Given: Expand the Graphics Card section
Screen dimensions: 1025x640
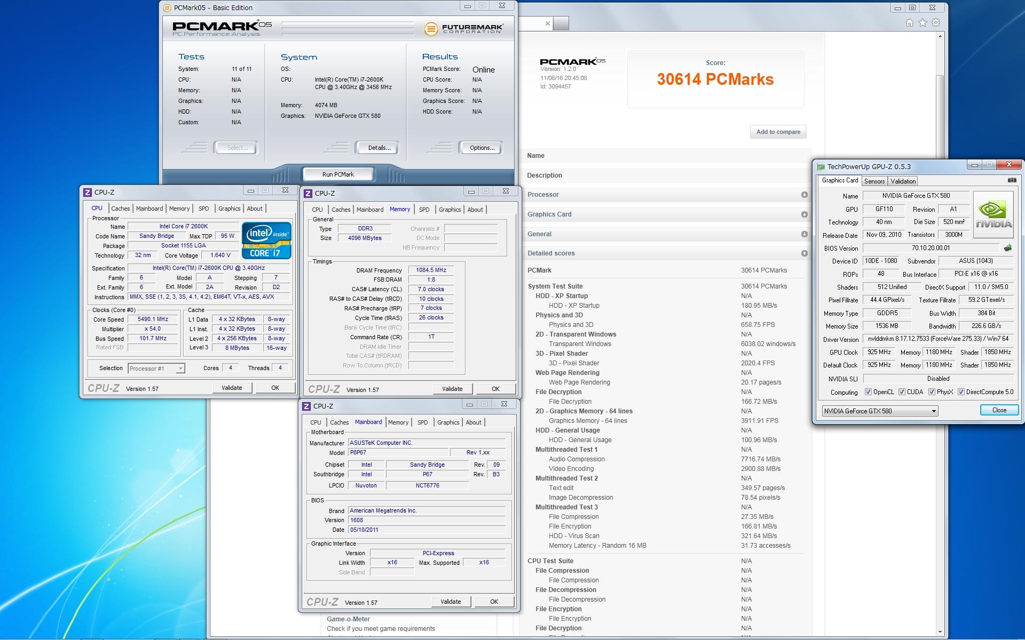Looking at the screenshot, I should pos(804,214).
